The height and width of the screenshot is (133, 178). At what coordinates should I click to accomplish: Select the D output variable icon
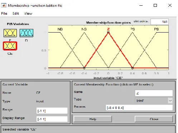(27, 33)
